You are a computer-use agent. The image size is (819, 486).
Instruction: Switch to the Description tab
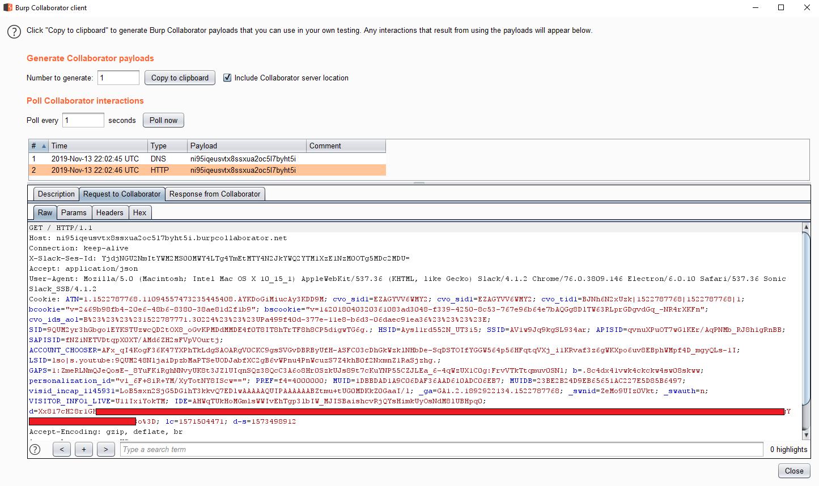point(56,194)
